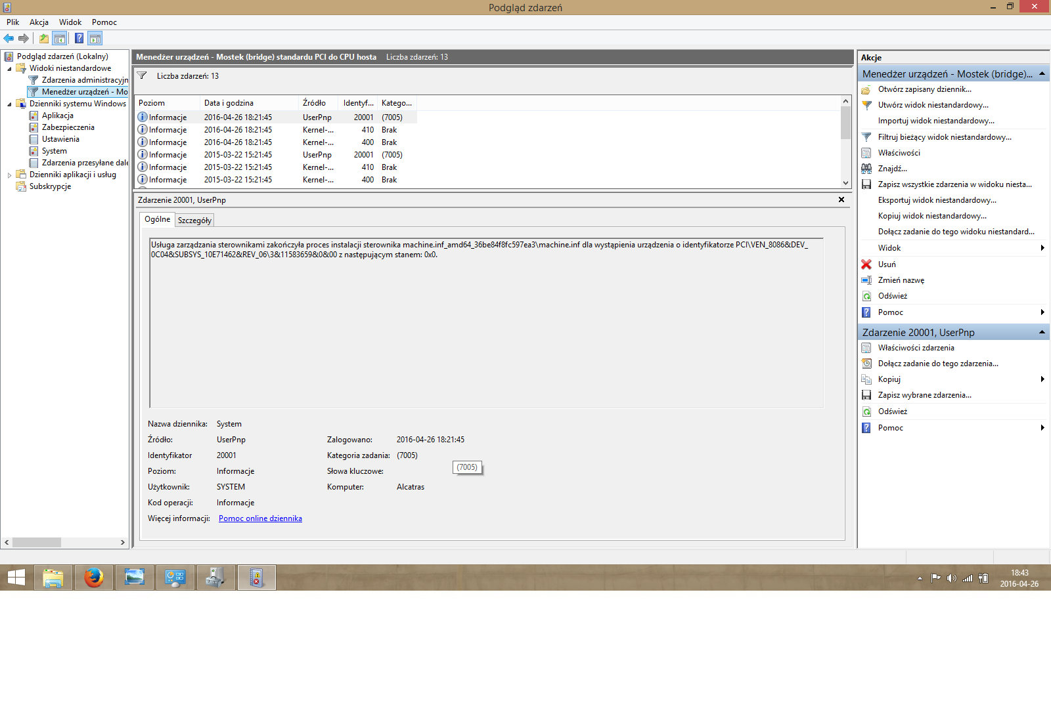Collapse the Dzienniki systemu Windows node
The width and height of the screenshot is (1051, 714).
click(x=9, y=104)
